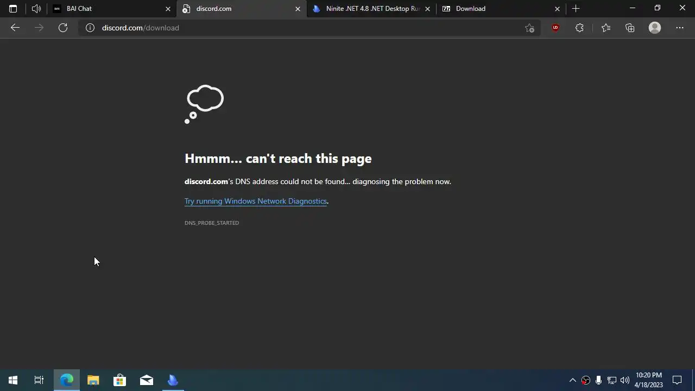Open the browser profile avatar
Screen dimensions: 695x391
tap(655, 28)
